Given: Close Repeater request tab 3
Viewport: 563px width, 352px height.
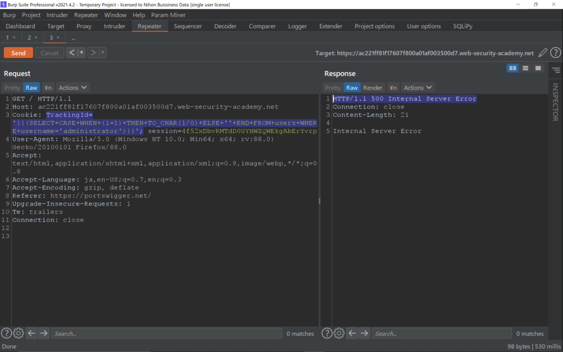Looking at the screenshot, I should click(58, 38).
